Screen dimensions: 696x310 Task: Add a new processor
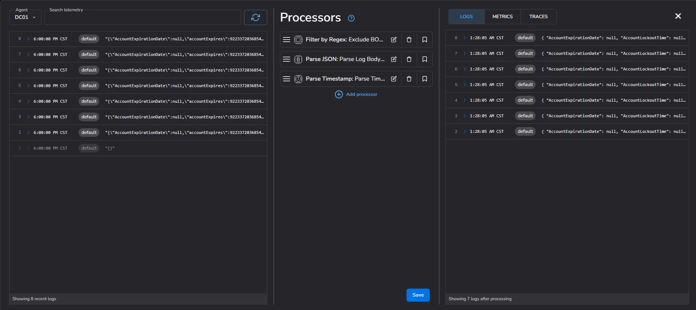356,94
